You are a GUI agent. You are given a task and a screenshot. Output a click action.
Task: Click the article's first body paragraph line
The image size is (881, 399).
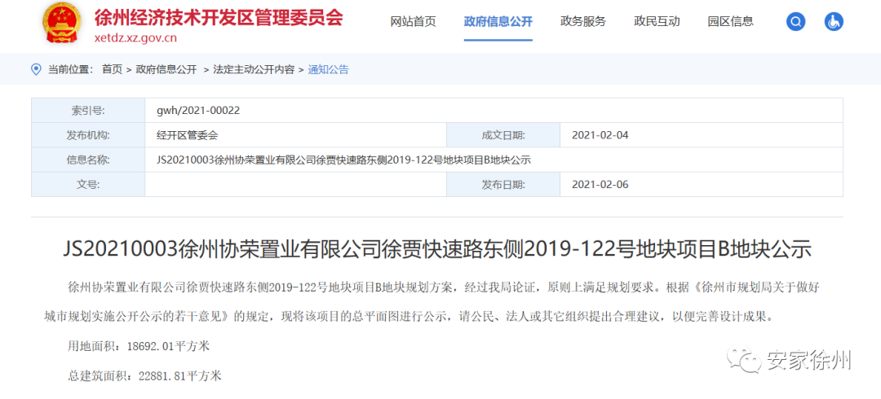coord(444,288)
